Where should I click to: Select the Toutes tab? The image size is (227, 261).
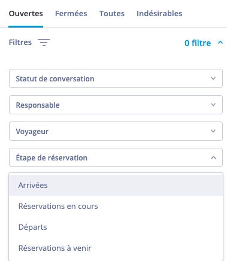click(112, 14)
